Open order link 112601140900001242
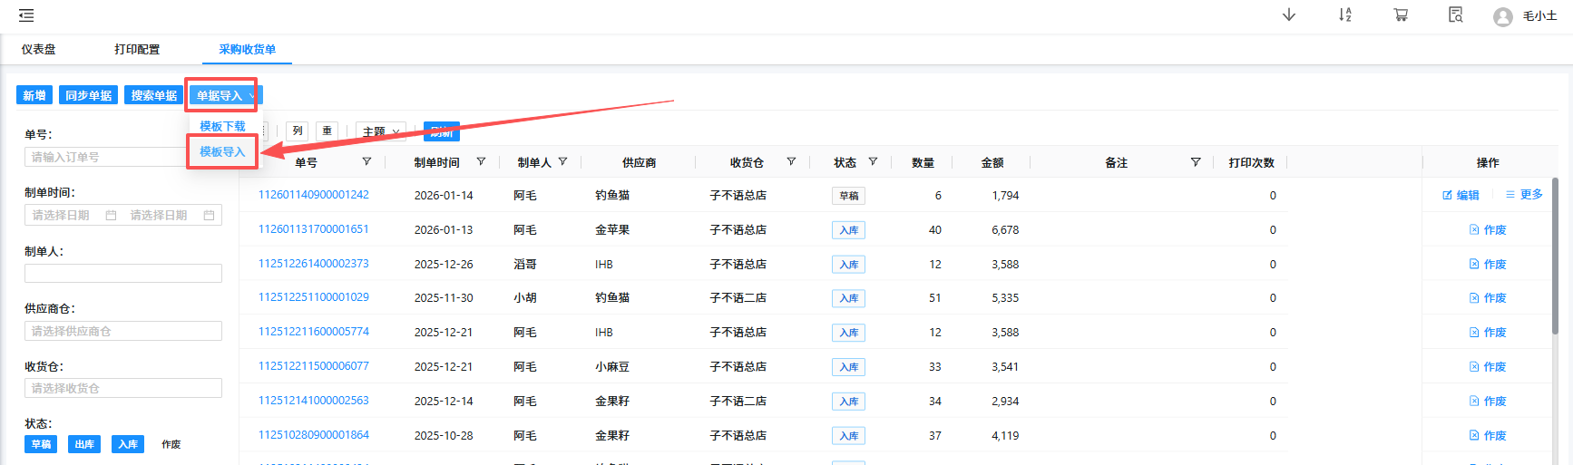 (313, 195)
